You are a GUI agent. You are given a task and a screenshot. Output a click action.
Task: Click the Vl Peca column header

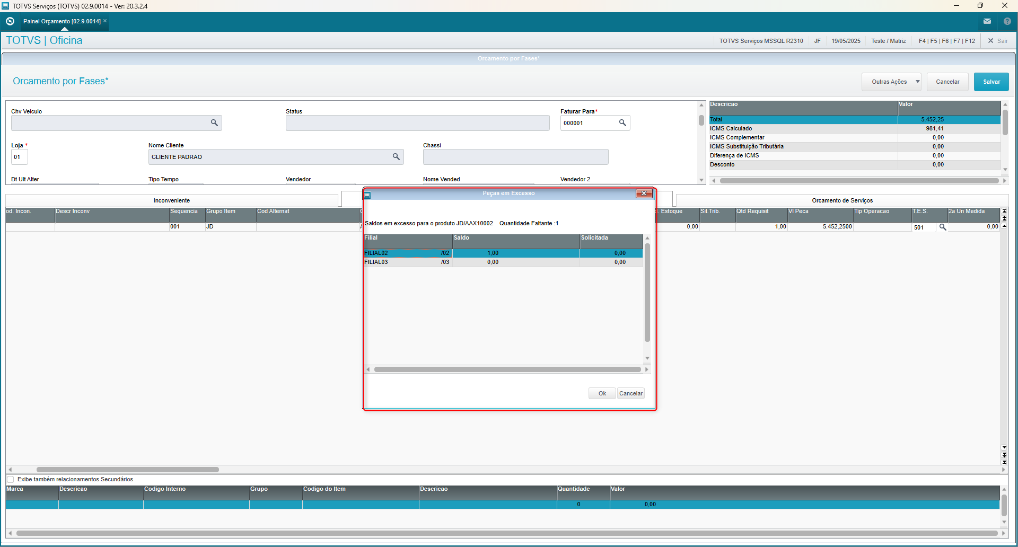click(820, 215)
